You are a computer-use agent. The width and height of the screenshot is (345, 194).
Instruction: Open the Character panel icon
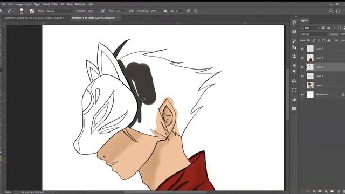294,65
